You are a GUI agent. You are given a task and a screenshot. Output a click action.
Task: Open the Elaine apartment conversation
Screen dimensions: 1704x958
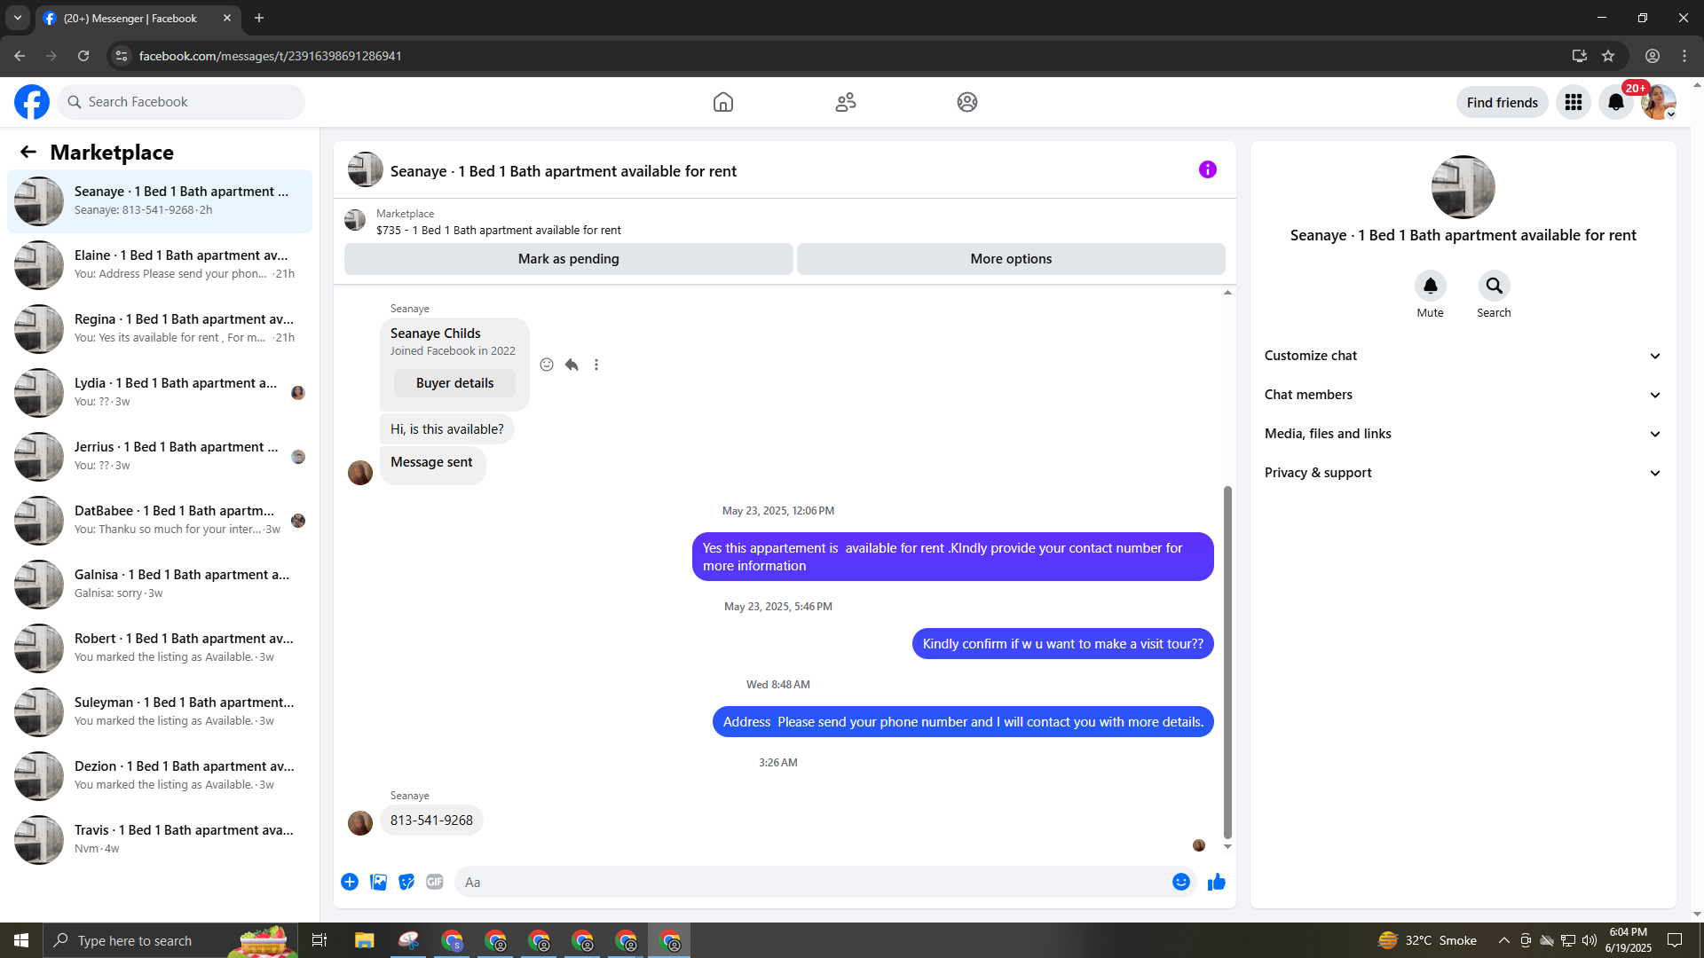pos(160,265)
